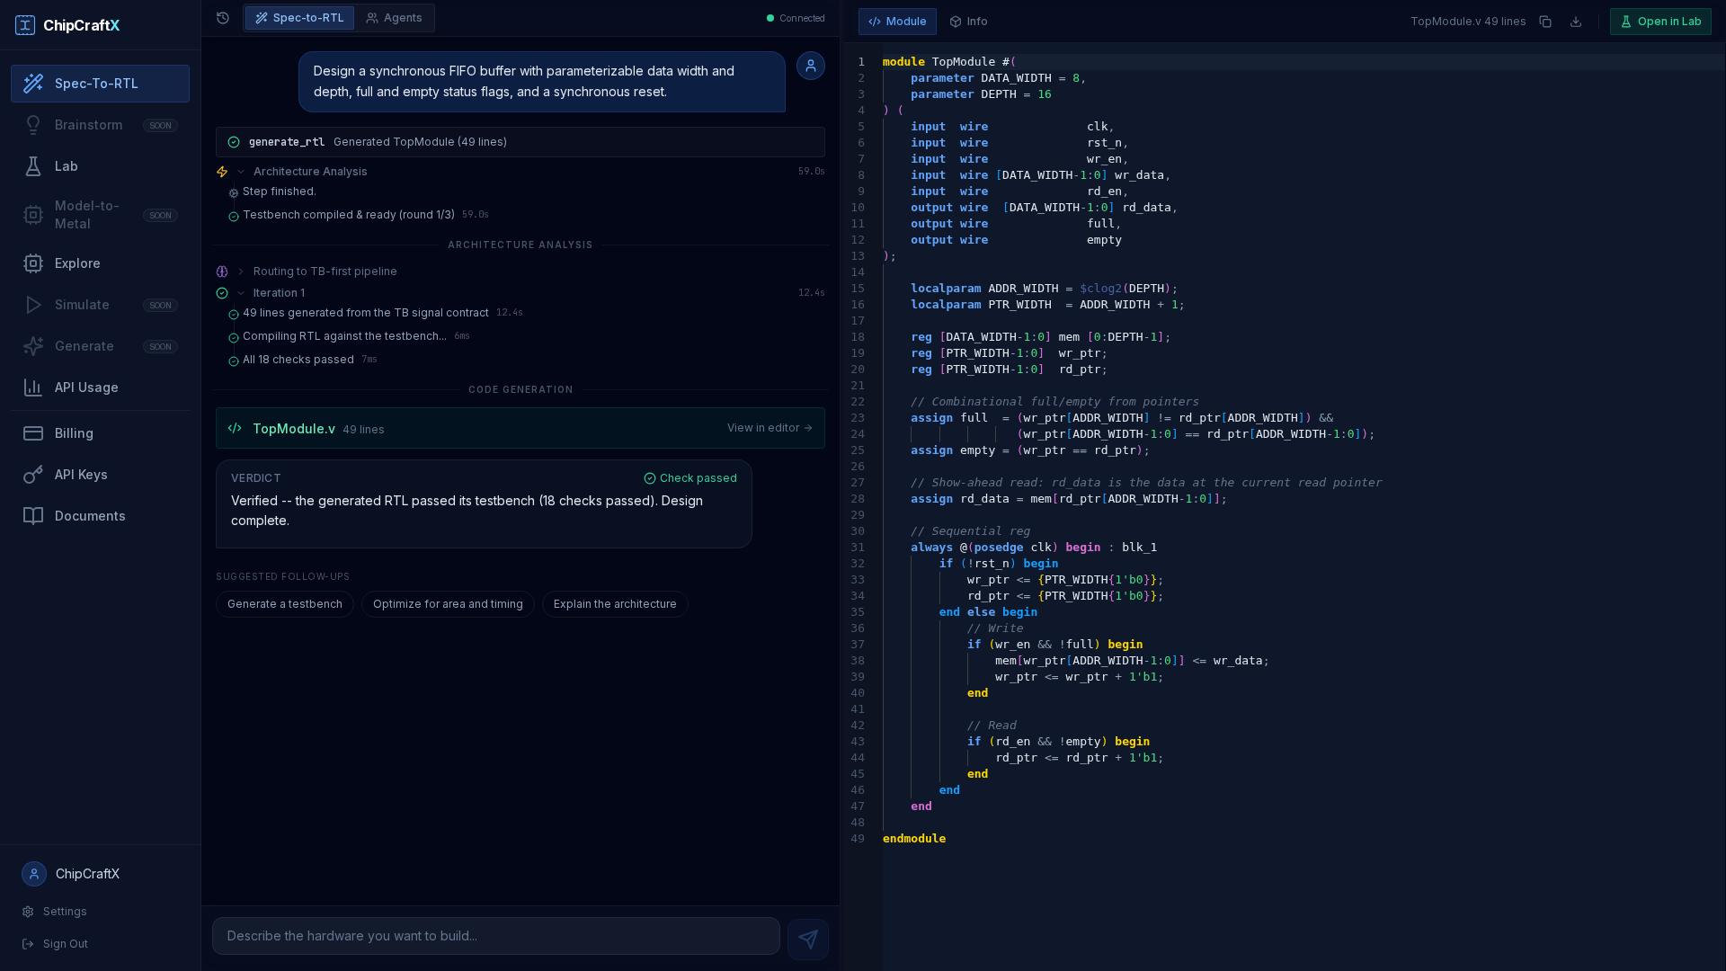The height and width of the screenshot is (971, 1726).
Task: Open Billing card icon
Action: pos(33,433)
